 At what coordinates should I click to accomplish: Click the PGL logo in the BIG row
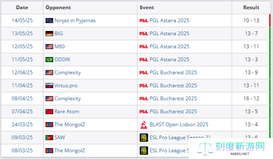point(144,34)
